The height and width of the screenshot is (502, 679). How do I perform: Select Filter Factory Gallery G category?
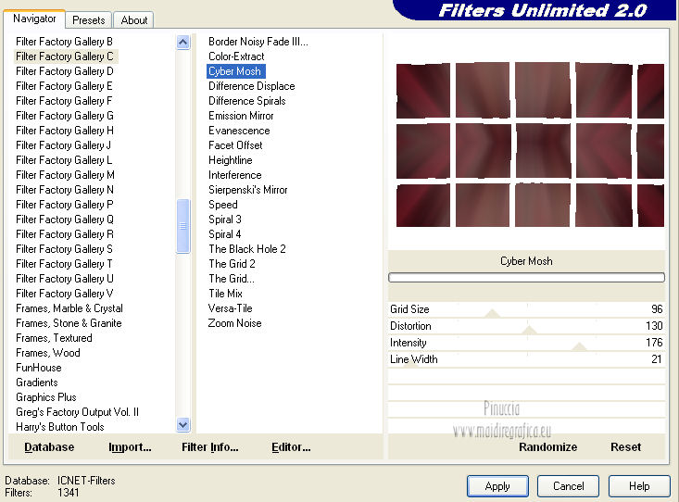(65, 116)
